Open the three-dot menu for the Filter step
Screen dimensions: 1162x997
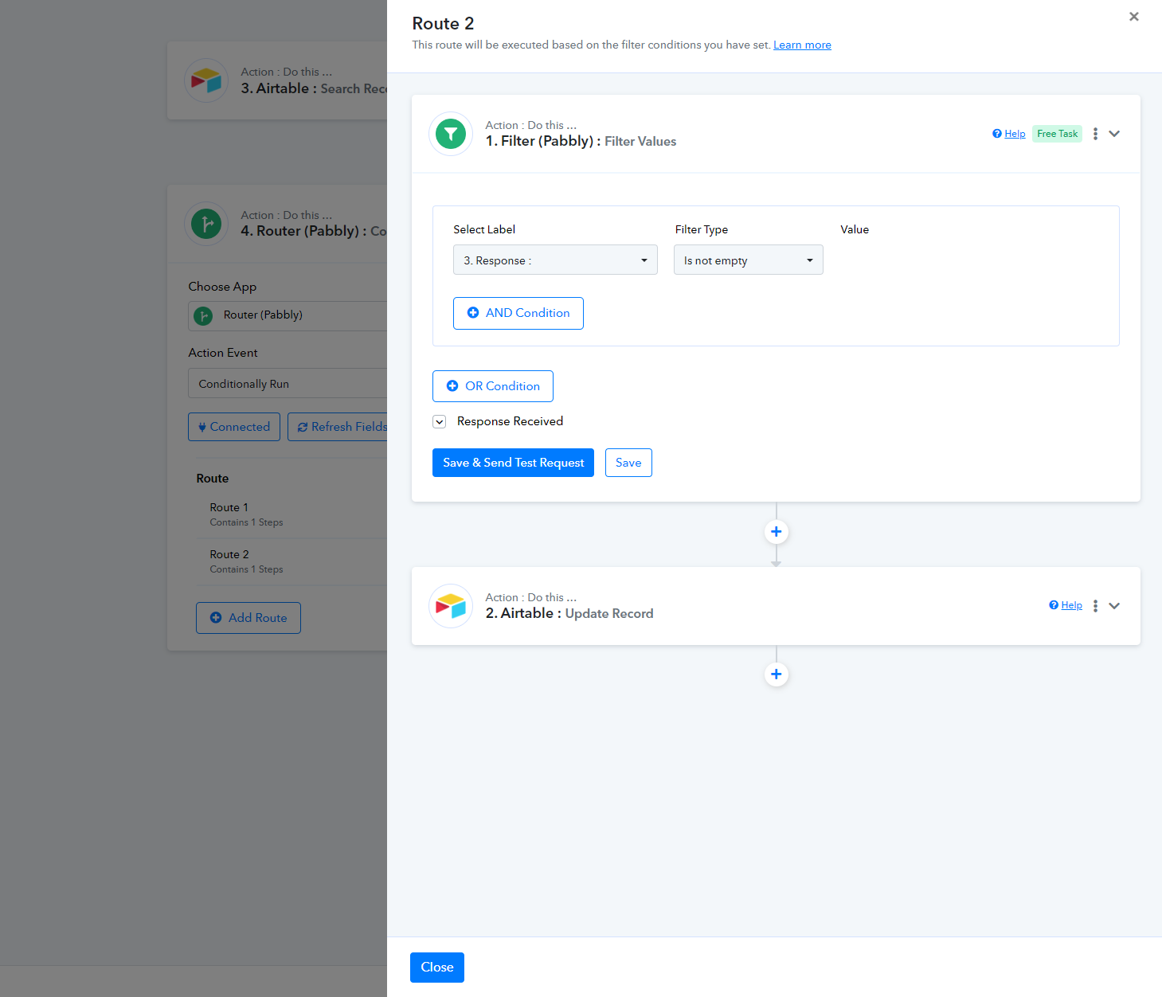(x=1095, y=134)
